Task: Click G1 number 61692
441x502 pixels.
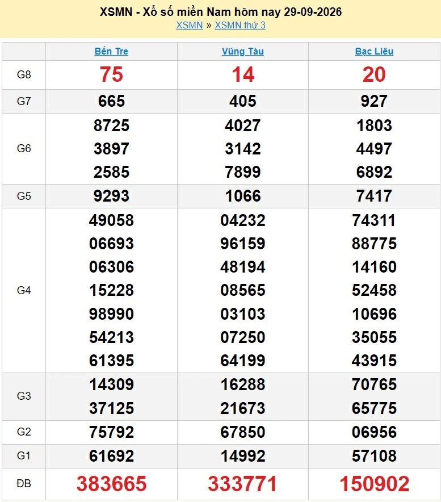Action: coord(111,456)
